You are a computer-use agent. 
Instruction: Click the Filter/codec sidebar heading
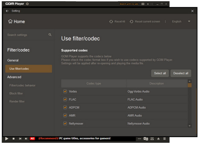click(x=18, y=50)
